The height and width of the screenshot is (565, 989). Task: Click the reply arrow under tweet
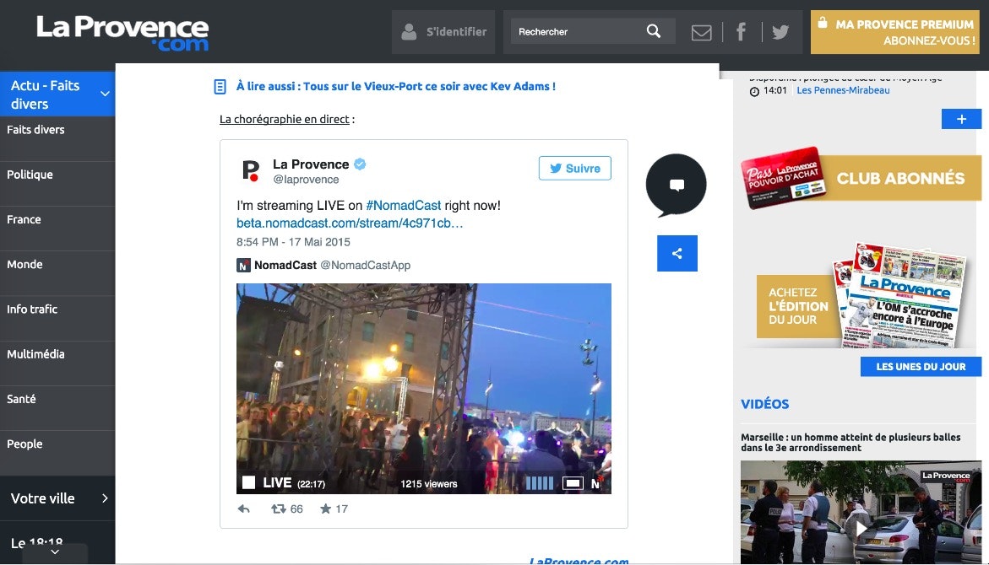pyautogui.click(x=243, y=509)
